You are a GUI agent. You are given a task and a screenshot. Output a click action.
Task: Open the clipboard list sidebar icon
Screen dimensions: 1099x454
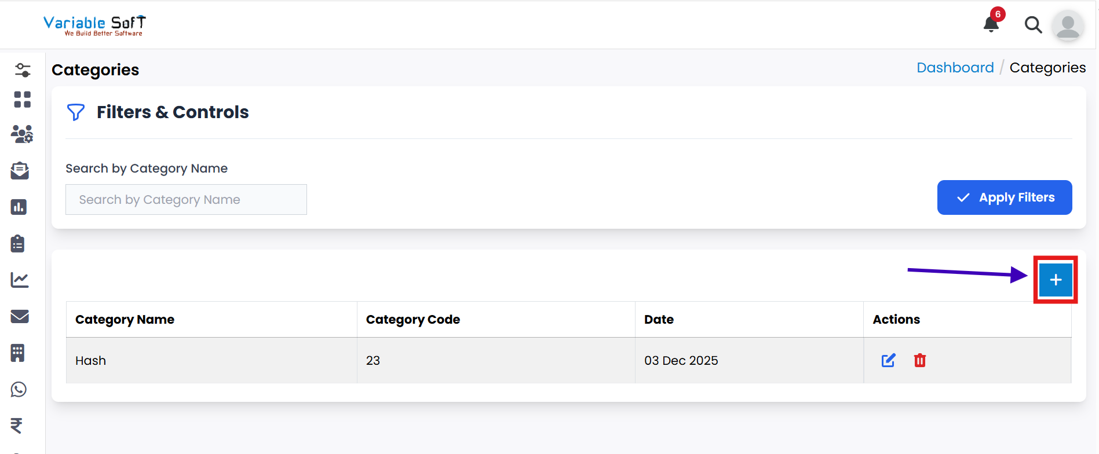[18, 244]
